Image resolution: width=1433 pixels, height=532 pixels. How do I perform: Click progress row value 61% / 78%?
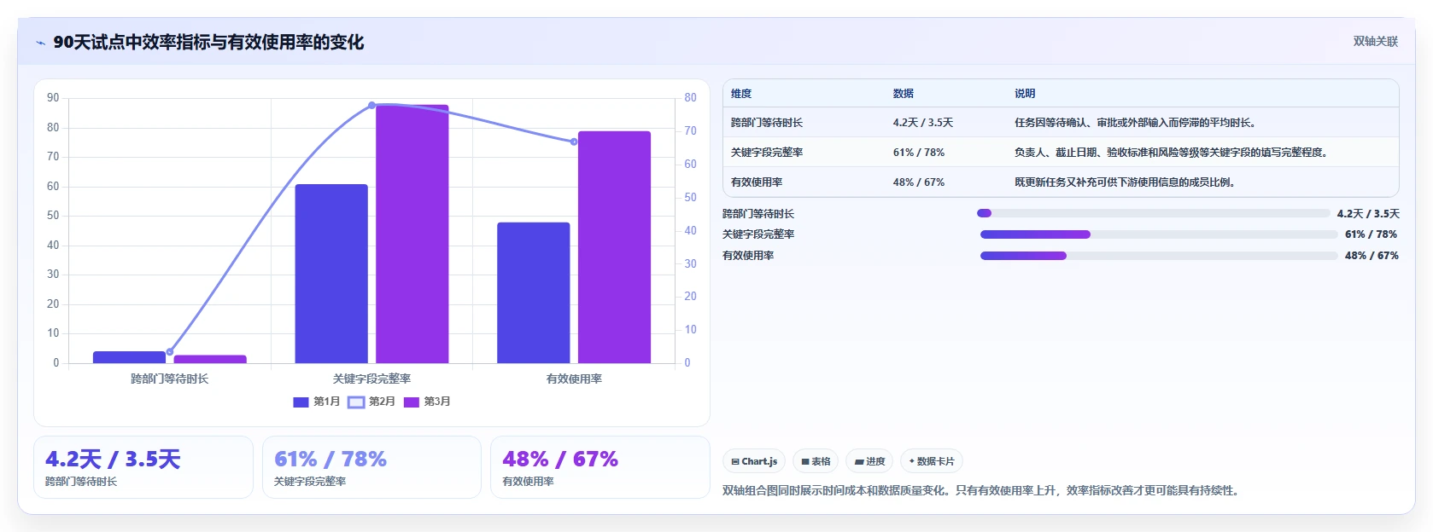(x=1371, y=234)
